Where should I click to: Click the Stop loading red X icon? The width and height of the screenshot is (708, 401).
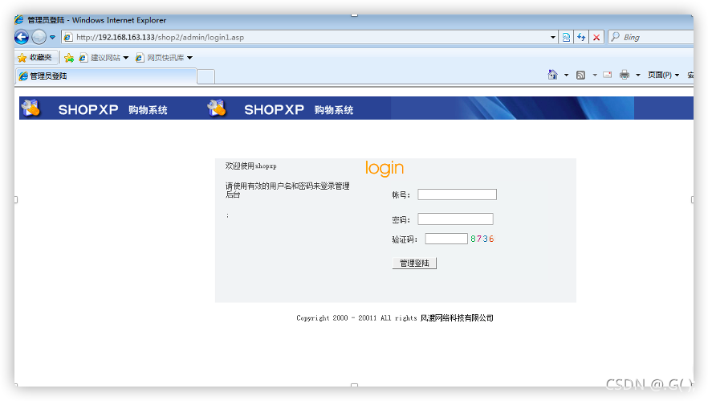click(596, 37)
